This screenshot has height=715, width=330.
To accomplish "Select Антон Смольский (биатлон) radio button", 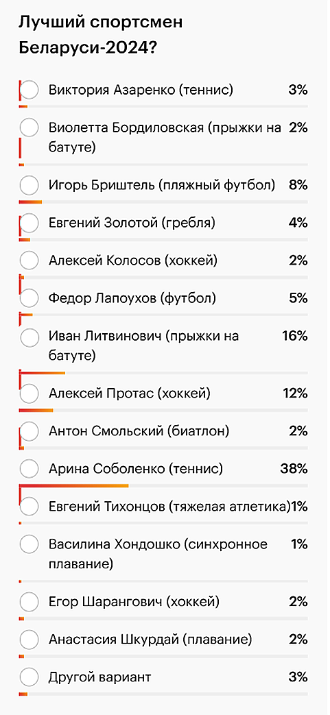I will tap(30, 431).
